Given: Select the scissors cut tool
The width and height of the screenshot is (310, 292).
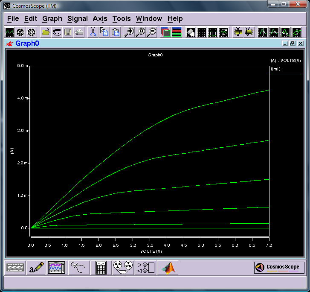Looking at the screenshot, I should [93, 32].
